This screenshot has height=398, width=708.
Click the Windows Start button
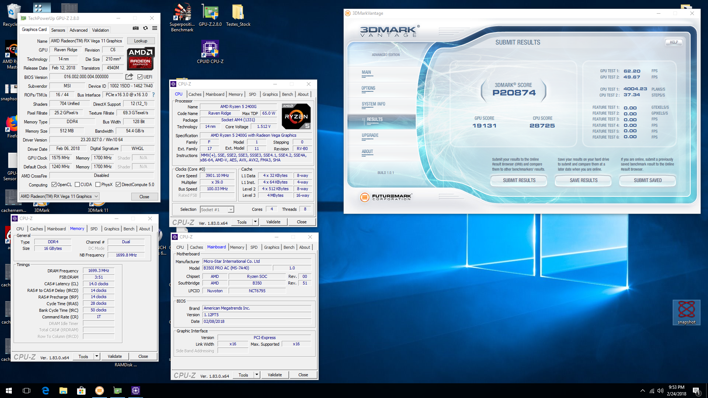[9, 391]
